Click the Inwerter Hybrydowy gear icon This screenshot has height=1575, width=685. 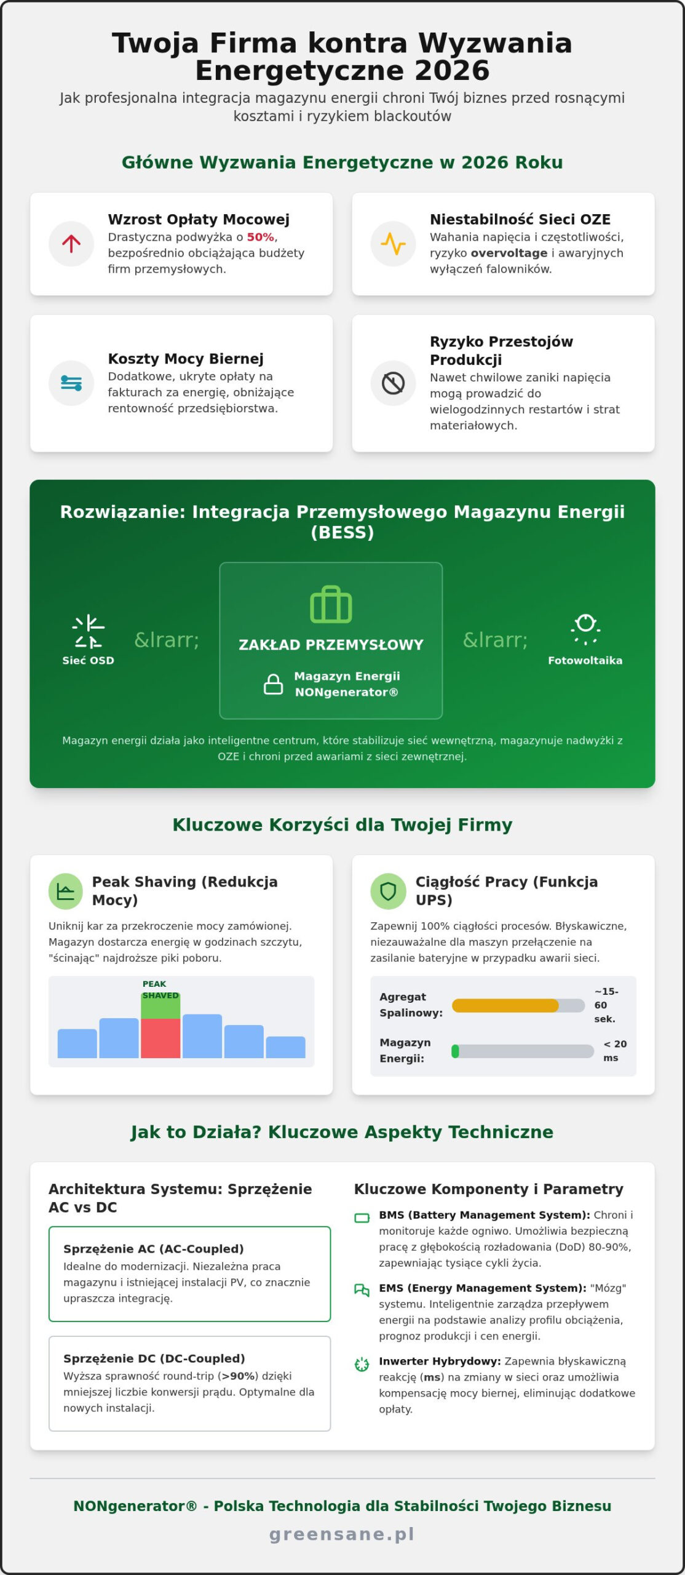pyautogui.click(x=362, y=1365)
